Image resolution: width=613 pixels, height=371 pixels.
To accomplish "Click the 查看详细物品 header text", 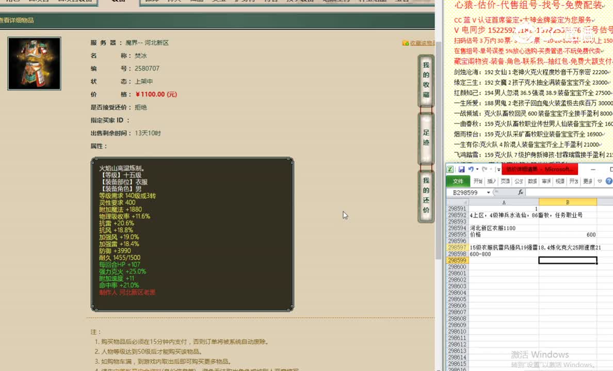I will (17, 20).
